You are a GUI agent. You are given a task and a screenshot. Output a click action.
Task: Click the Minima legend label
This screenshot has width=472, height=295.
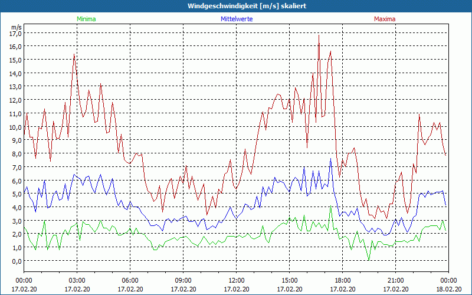(x=86, y=19)
